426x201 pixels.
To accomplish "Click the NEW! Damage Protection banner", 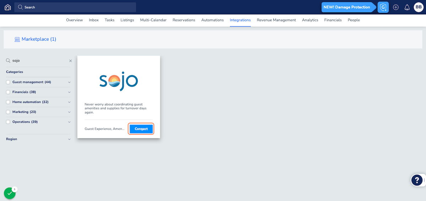I will pyautogui.click(x=346, y=7).
